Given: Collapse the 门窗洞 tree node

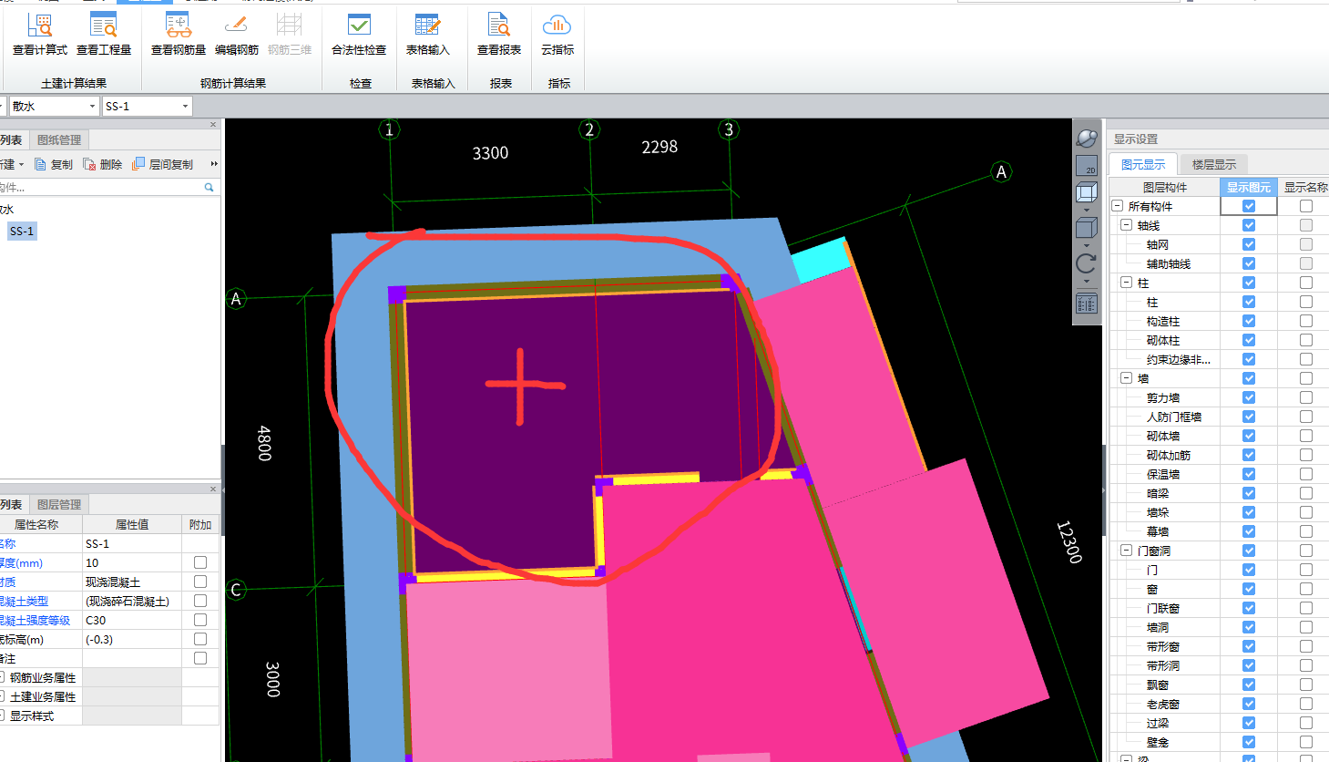Looking at the screenshot, I should pos(1127,551).
